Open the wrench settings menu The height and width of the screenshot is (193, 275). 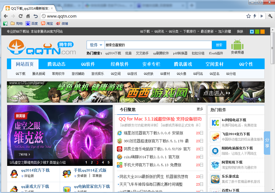pos(270,16)
